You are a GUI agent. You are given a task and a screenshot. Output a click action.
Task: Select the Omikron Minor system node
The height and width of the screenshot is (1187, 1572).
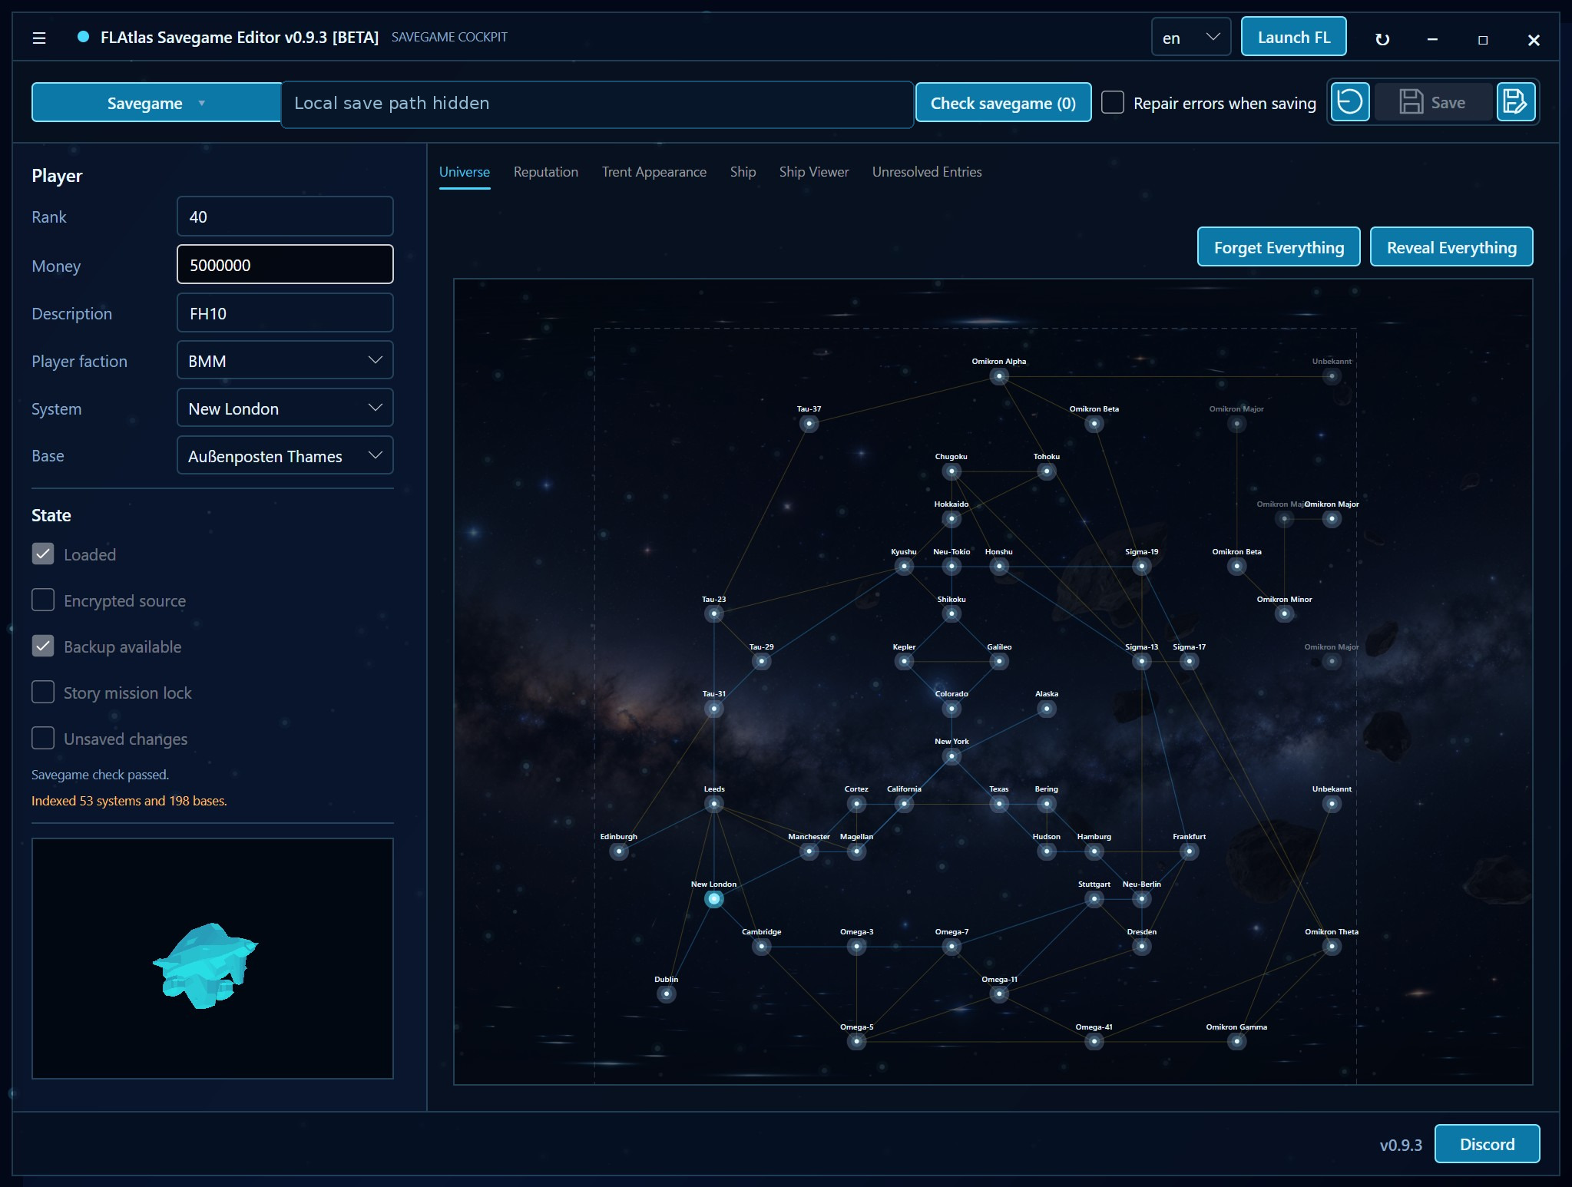1284,614
